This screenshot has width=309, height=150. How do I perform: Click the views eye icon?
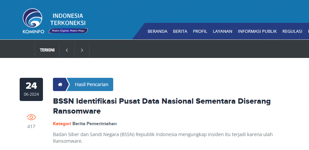coord(31,117)
